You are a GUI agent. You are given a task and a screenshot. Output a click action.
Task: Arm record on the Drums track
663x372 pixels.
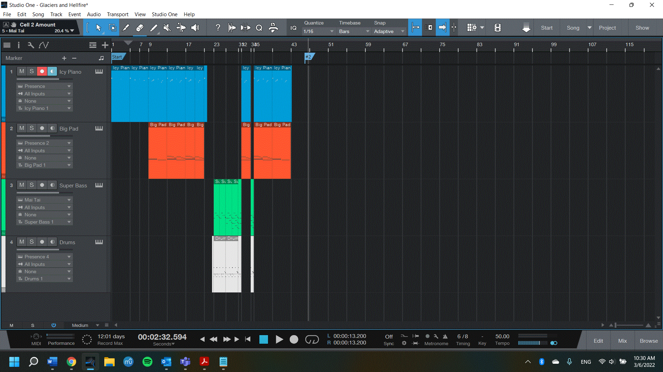(x=42, y=242)
